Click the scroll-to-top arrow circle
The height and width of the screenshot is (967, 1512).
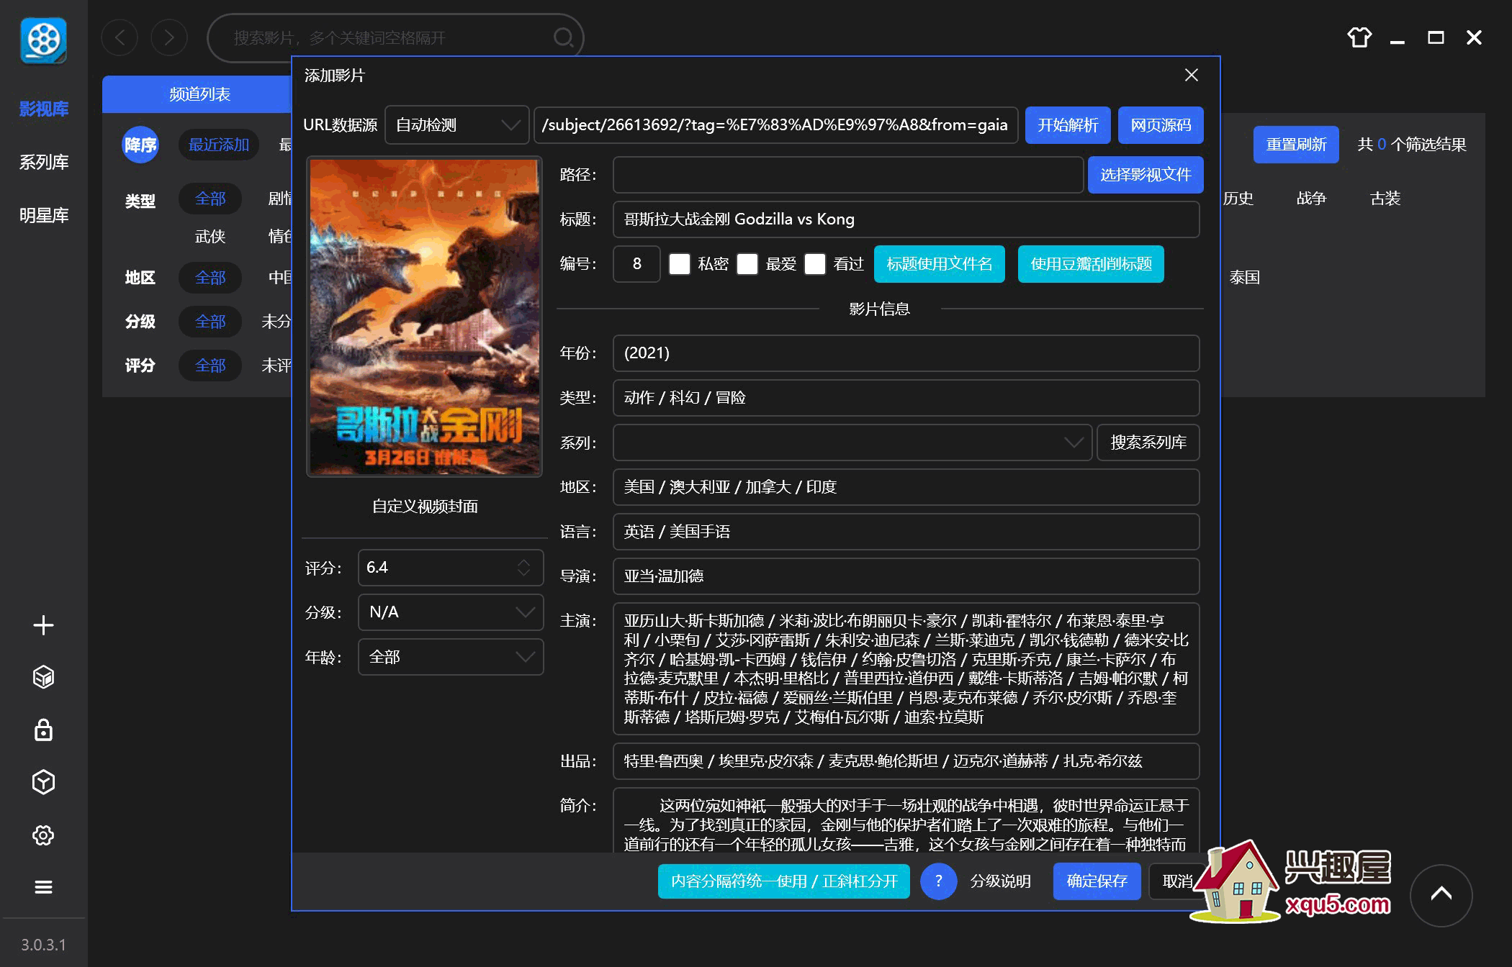click(1441, 894)
